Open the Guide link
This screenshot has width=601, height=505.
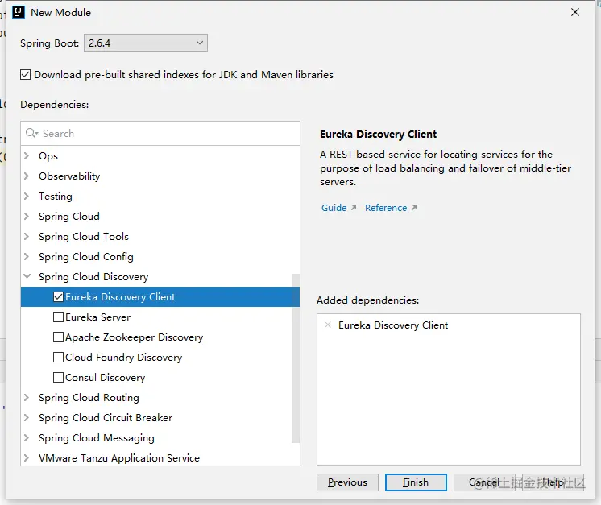(334, 208)
